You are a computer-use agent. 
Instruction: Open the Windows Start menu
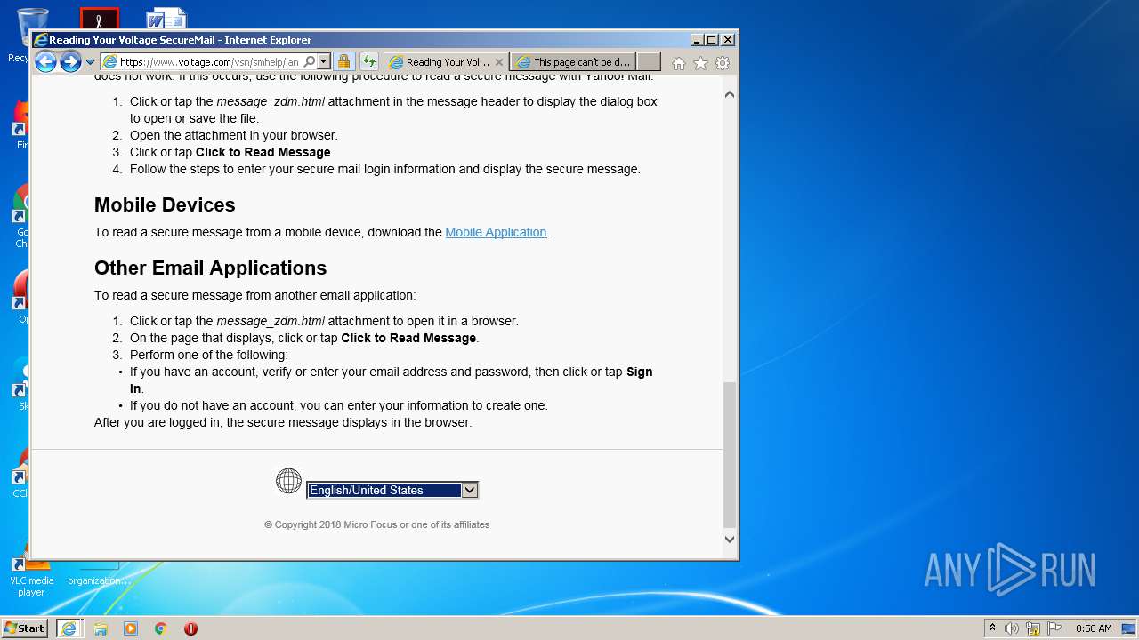coord(24,628)
